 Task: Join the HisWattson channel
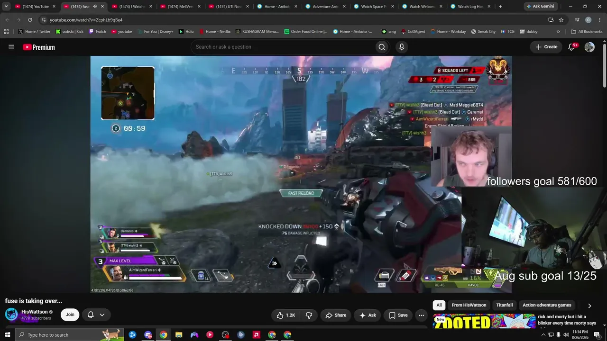[x=70, y=314]
